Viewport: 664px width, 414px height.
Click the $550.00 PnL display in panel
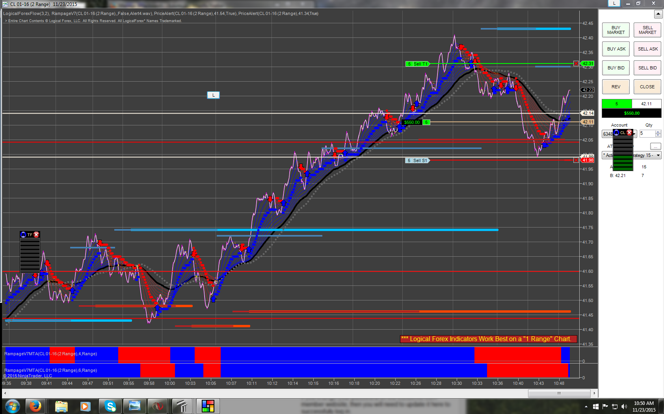click(632, 113)
